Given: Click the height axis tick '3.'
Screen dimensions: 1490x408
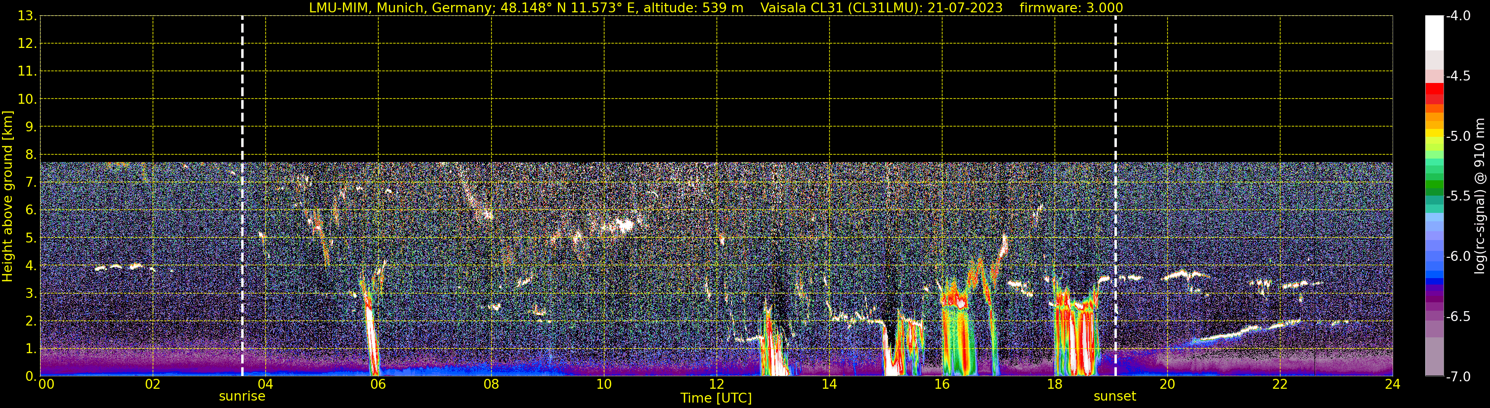Looking at the screenshot, I should tap(31, 293).
